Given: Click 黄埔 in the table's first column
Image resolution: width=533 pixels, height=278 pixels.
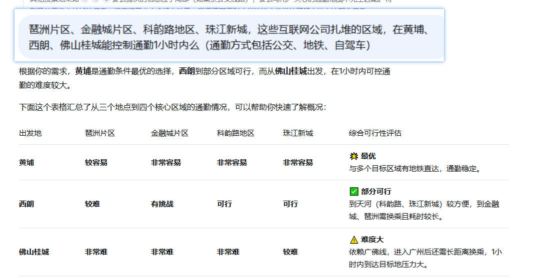Looking at the screenshot, I should click(26, 163).
